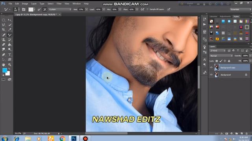Toggle lock all for layer
Image resolution: width=252 pixels, height=141 pixels.
229,61
